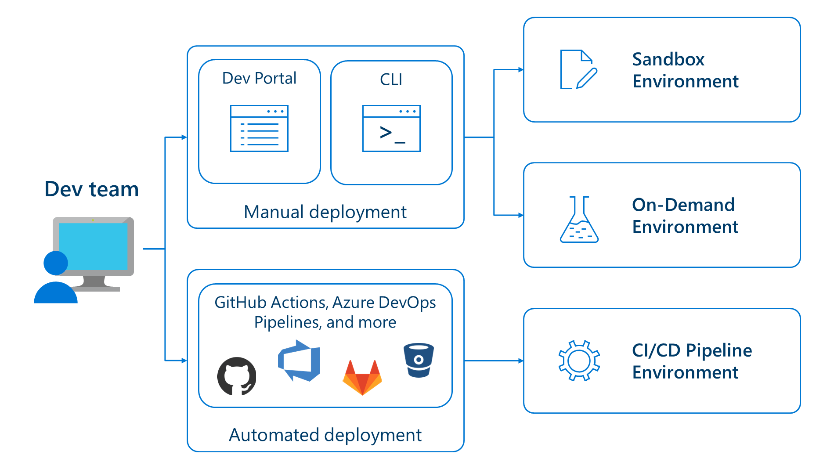Click the Dev team heading
The height and width of the screenshot is (469, 834).
point(91,189)
